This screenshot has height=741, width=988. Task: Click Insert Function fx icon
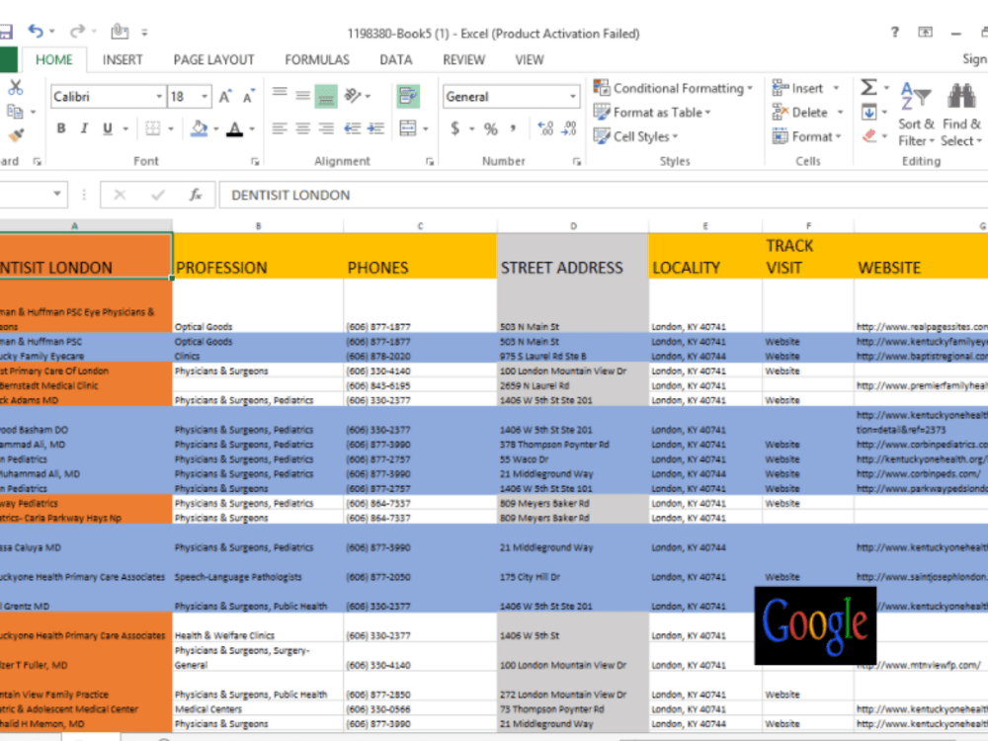click(196, 195)
